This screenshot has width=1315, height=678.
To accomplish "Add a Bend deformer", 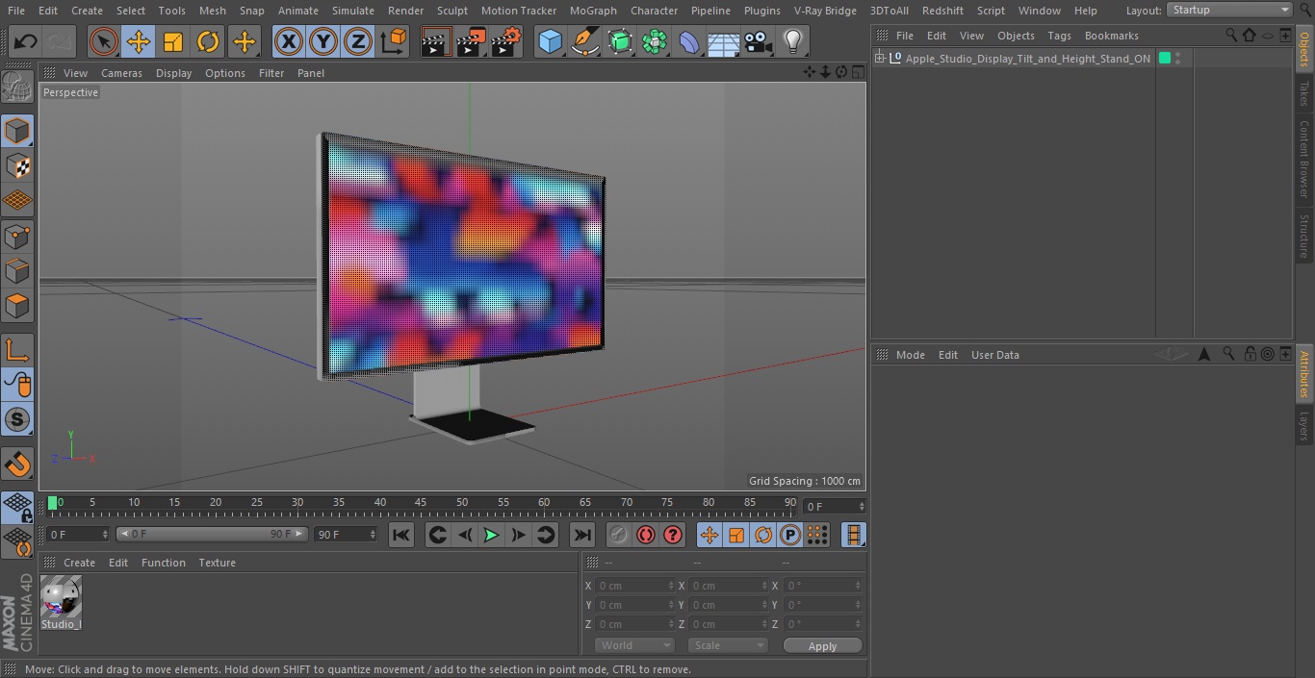I will (689, 41).
